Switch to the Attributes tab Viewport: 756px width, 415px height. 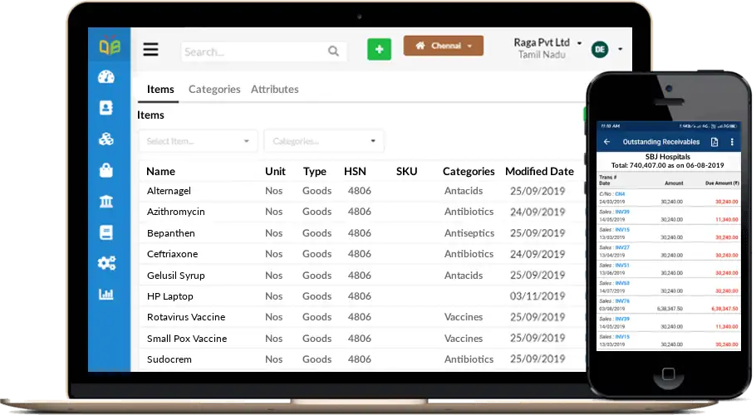tap(274, 89)
